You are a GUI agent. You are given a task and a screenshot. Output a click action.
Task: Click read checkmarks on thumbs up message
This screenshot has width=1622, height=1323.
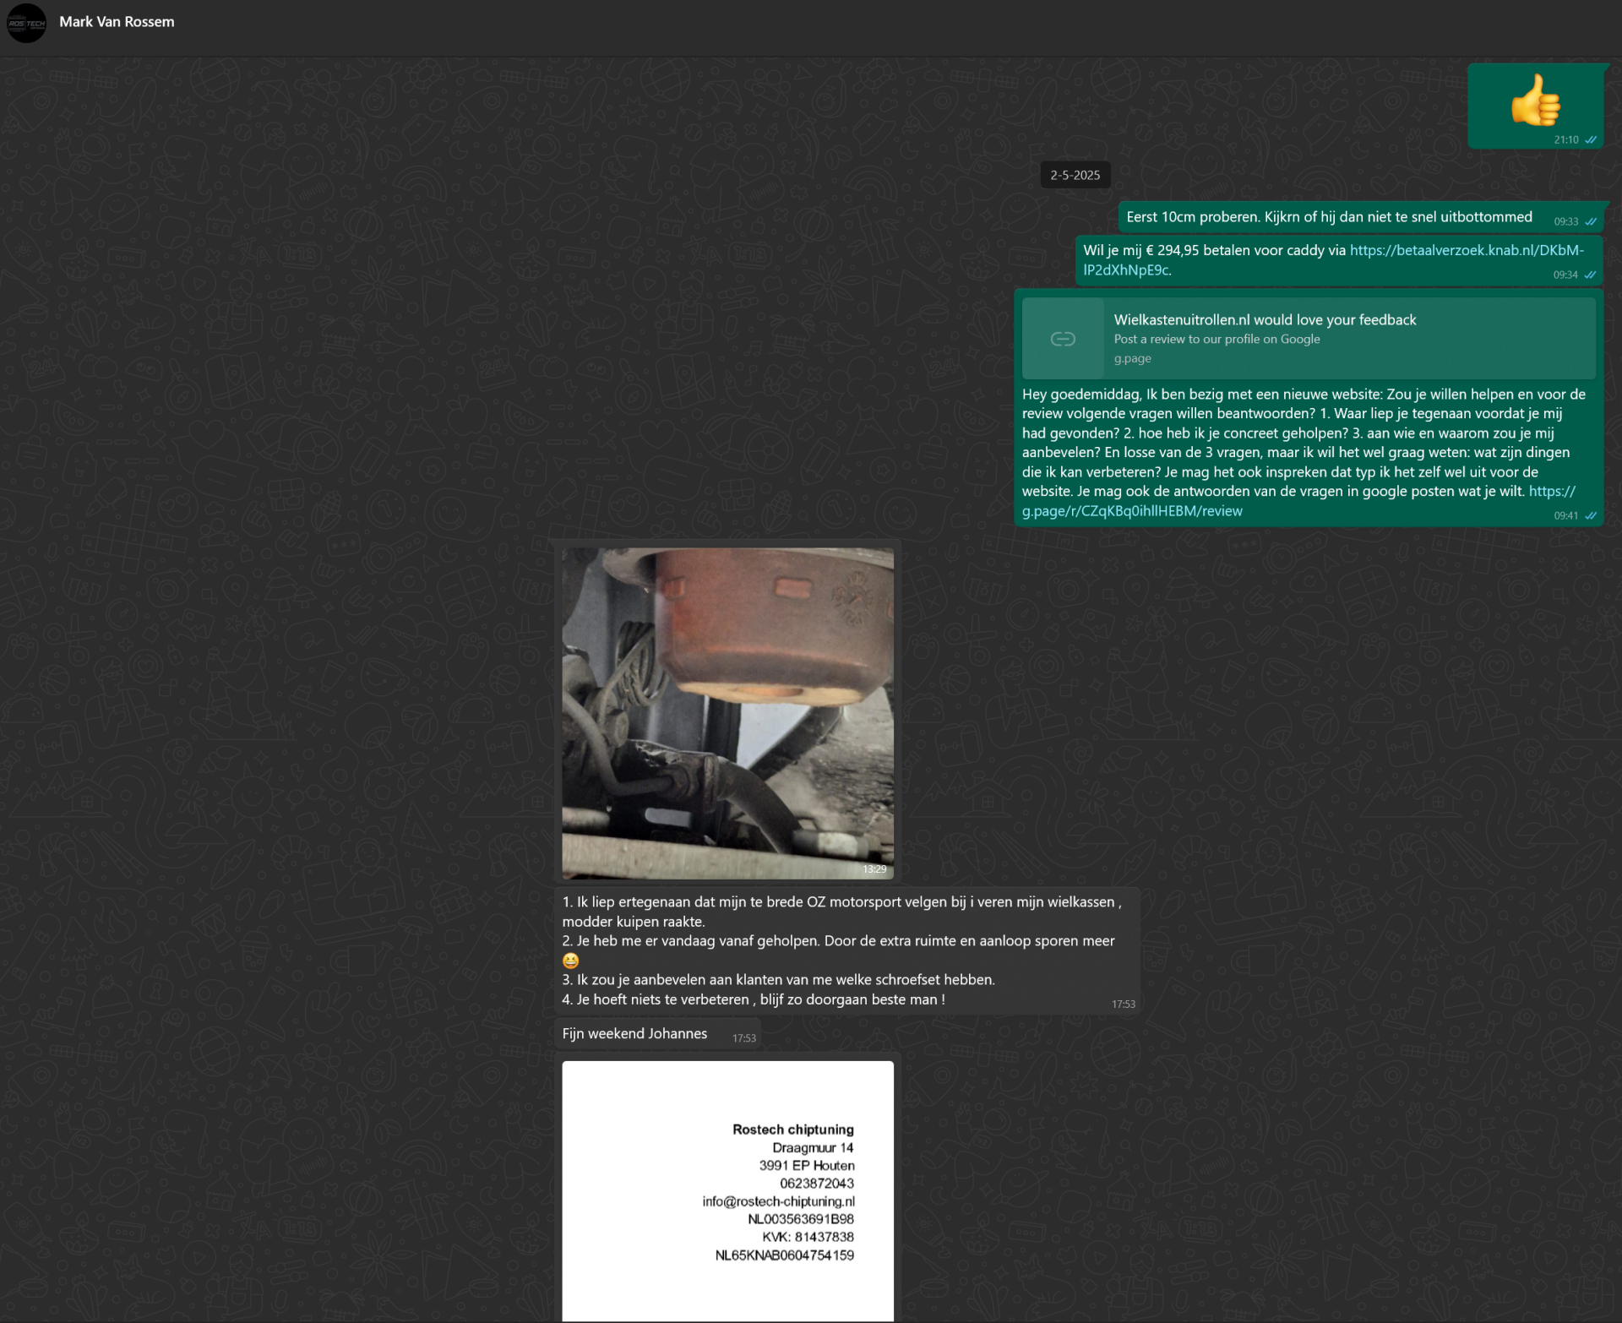pos(1591,140)
